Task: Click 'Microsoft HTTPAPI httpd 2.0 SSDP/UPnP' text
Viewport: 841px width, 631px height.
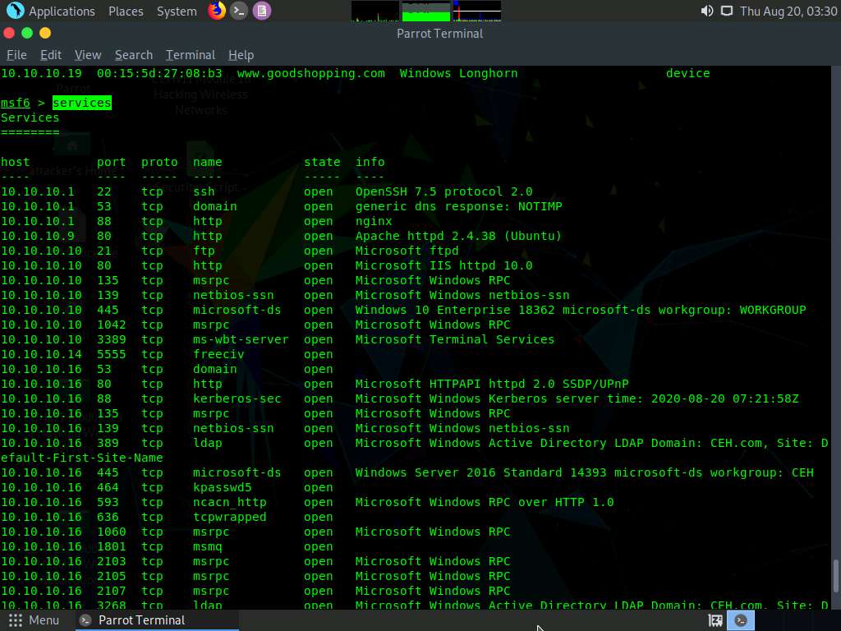Action: [492, 384]
